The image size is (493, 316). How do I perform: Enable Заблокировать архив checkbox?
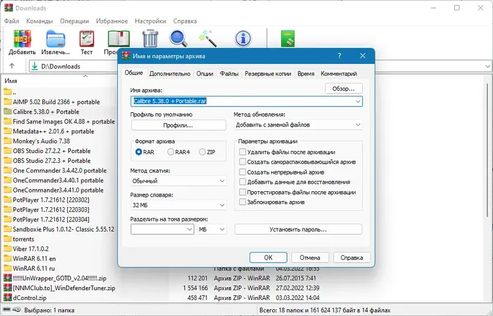click(242, 202)
